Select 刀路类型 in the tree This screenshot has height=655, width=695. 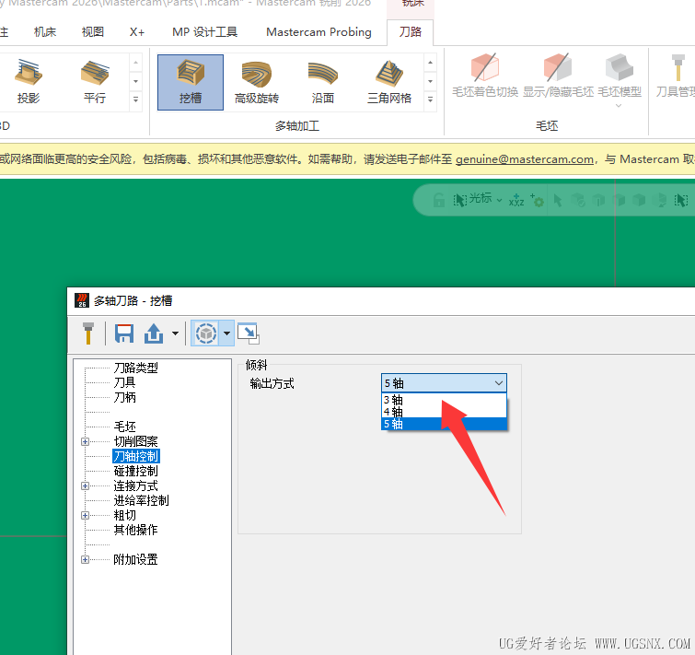point(135,368)
